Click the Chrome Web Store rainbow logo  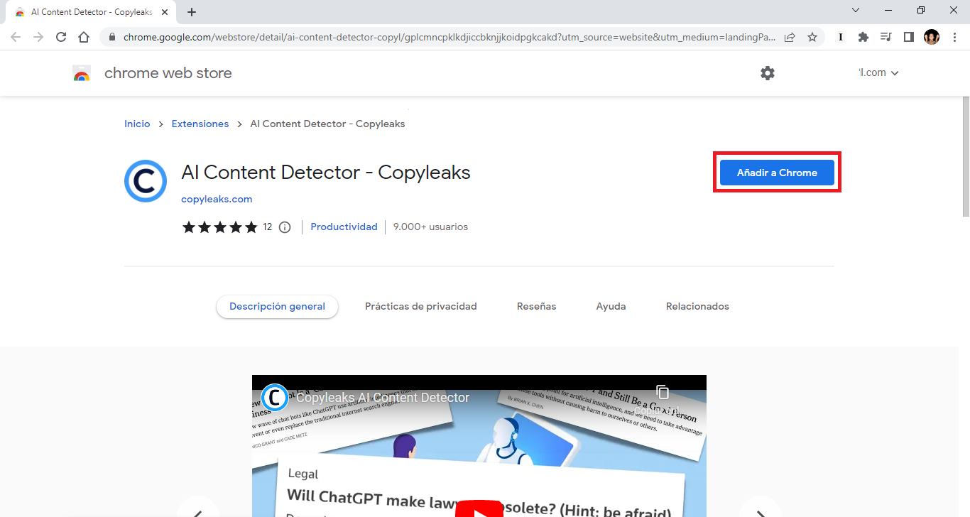point(82,73)
